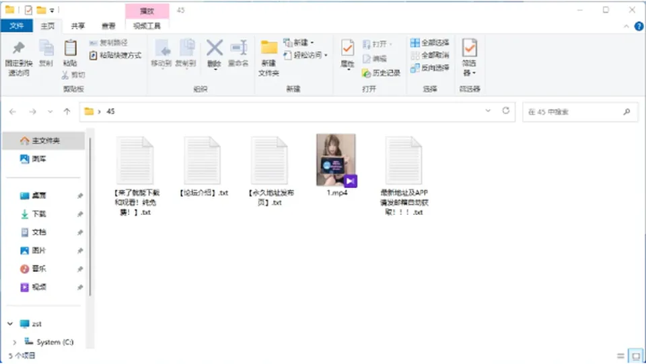Image resolution: width=646 pixels, height=364 pixels.
Task: Click Select all in ribbon
Action: pos(430,42)
